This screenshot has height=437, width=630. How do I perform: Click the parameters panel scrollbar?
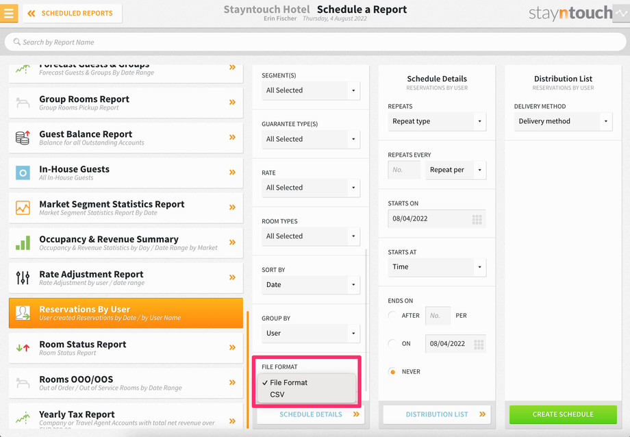tap(366, 320)
